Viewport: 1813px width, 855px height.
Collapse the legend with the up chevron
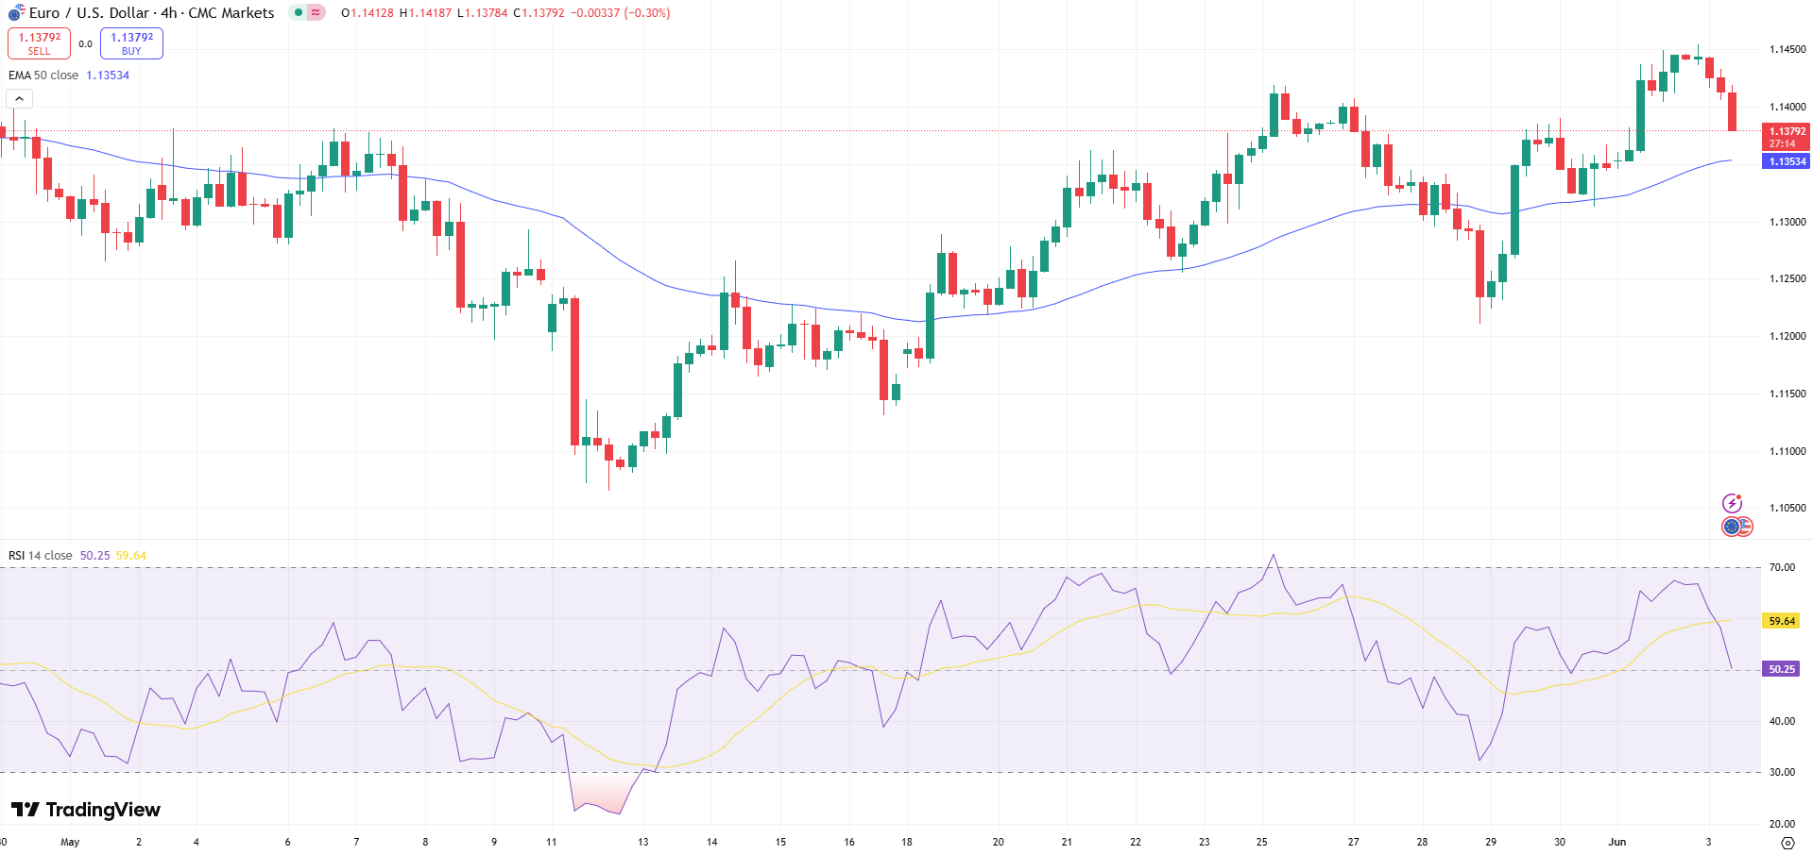pos(18,97)
